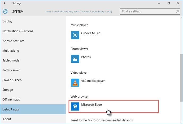Maximize the Settings window

point(169,3)
